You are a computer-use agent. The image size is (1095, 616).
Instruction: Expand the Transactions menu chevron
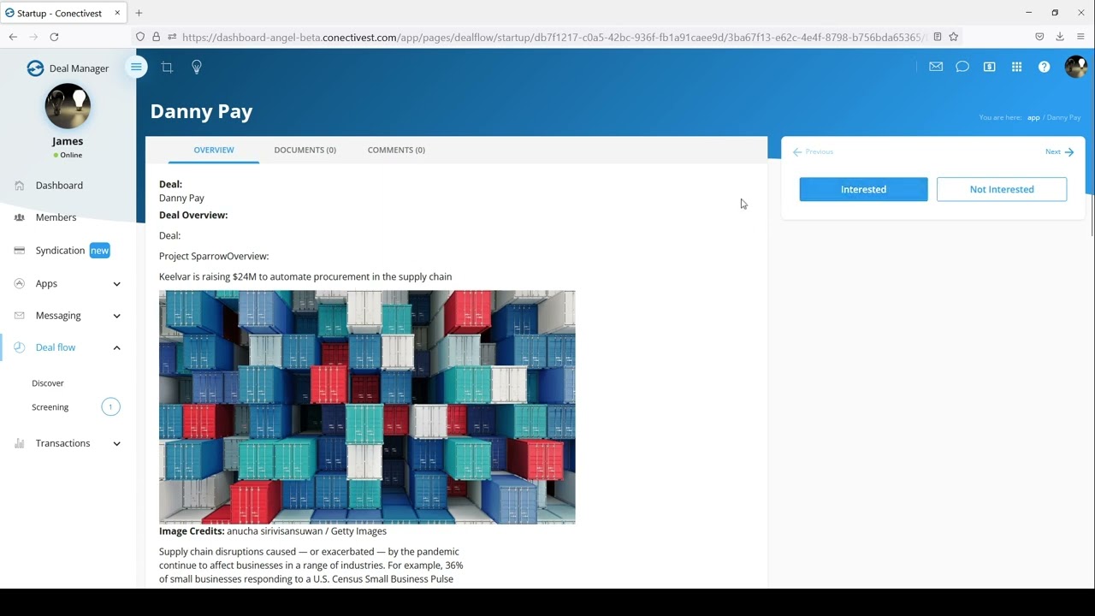pos(117,443)
